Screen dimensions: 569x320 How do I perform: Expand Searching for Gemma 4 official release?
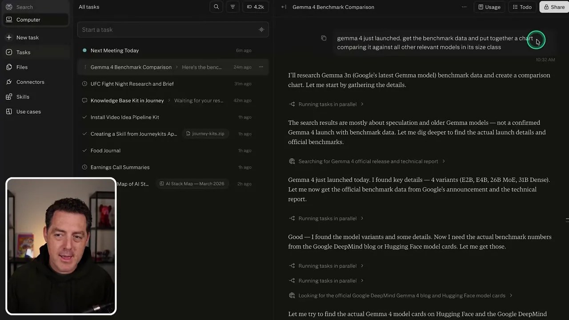pyautogui.click(x=367, y=161)
